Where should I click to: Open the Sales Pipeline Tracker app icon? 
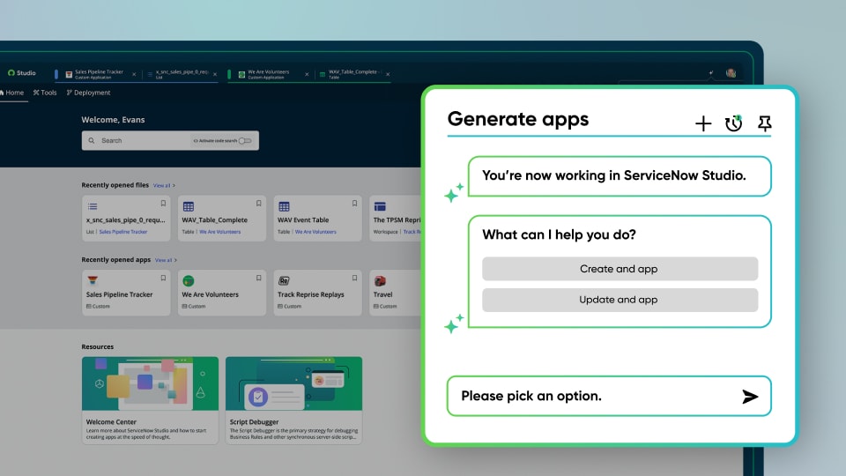pos(93,280)
